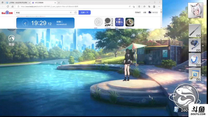Open the browser settings and more menu
The image size is (208, 117).
pyautogui.click(x=159, y=6)
